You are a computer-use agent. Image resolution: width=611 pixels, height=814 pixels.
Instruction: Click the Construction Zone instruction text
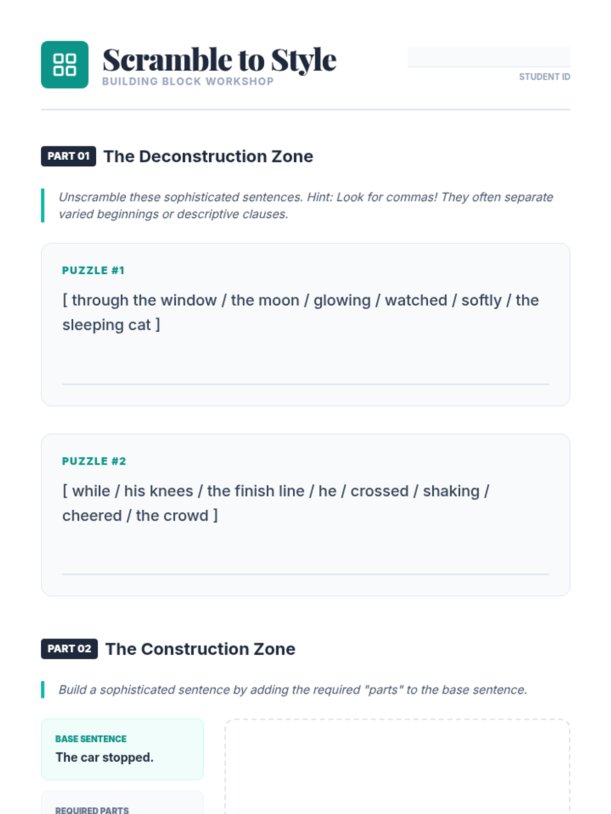point(293,689)
